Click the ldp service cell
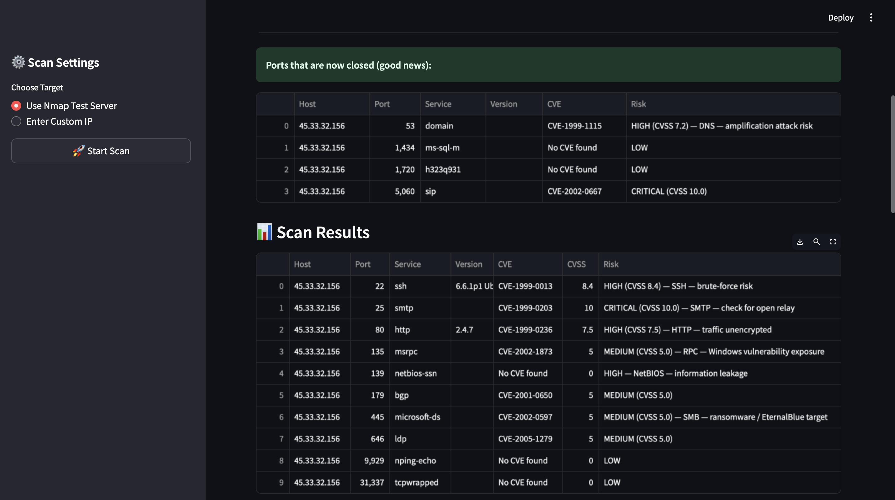Image resolution: width=895 pixels, height=500 pixels. point(420,439)
